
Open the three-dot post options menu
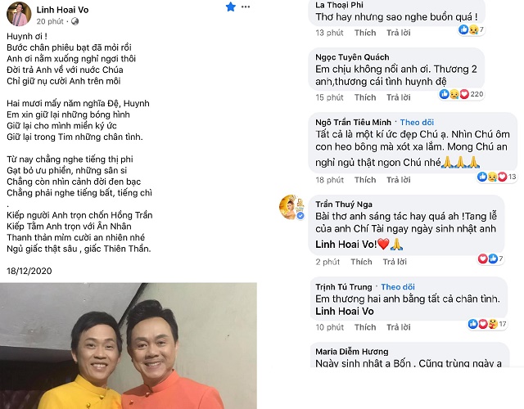point(246,7)
